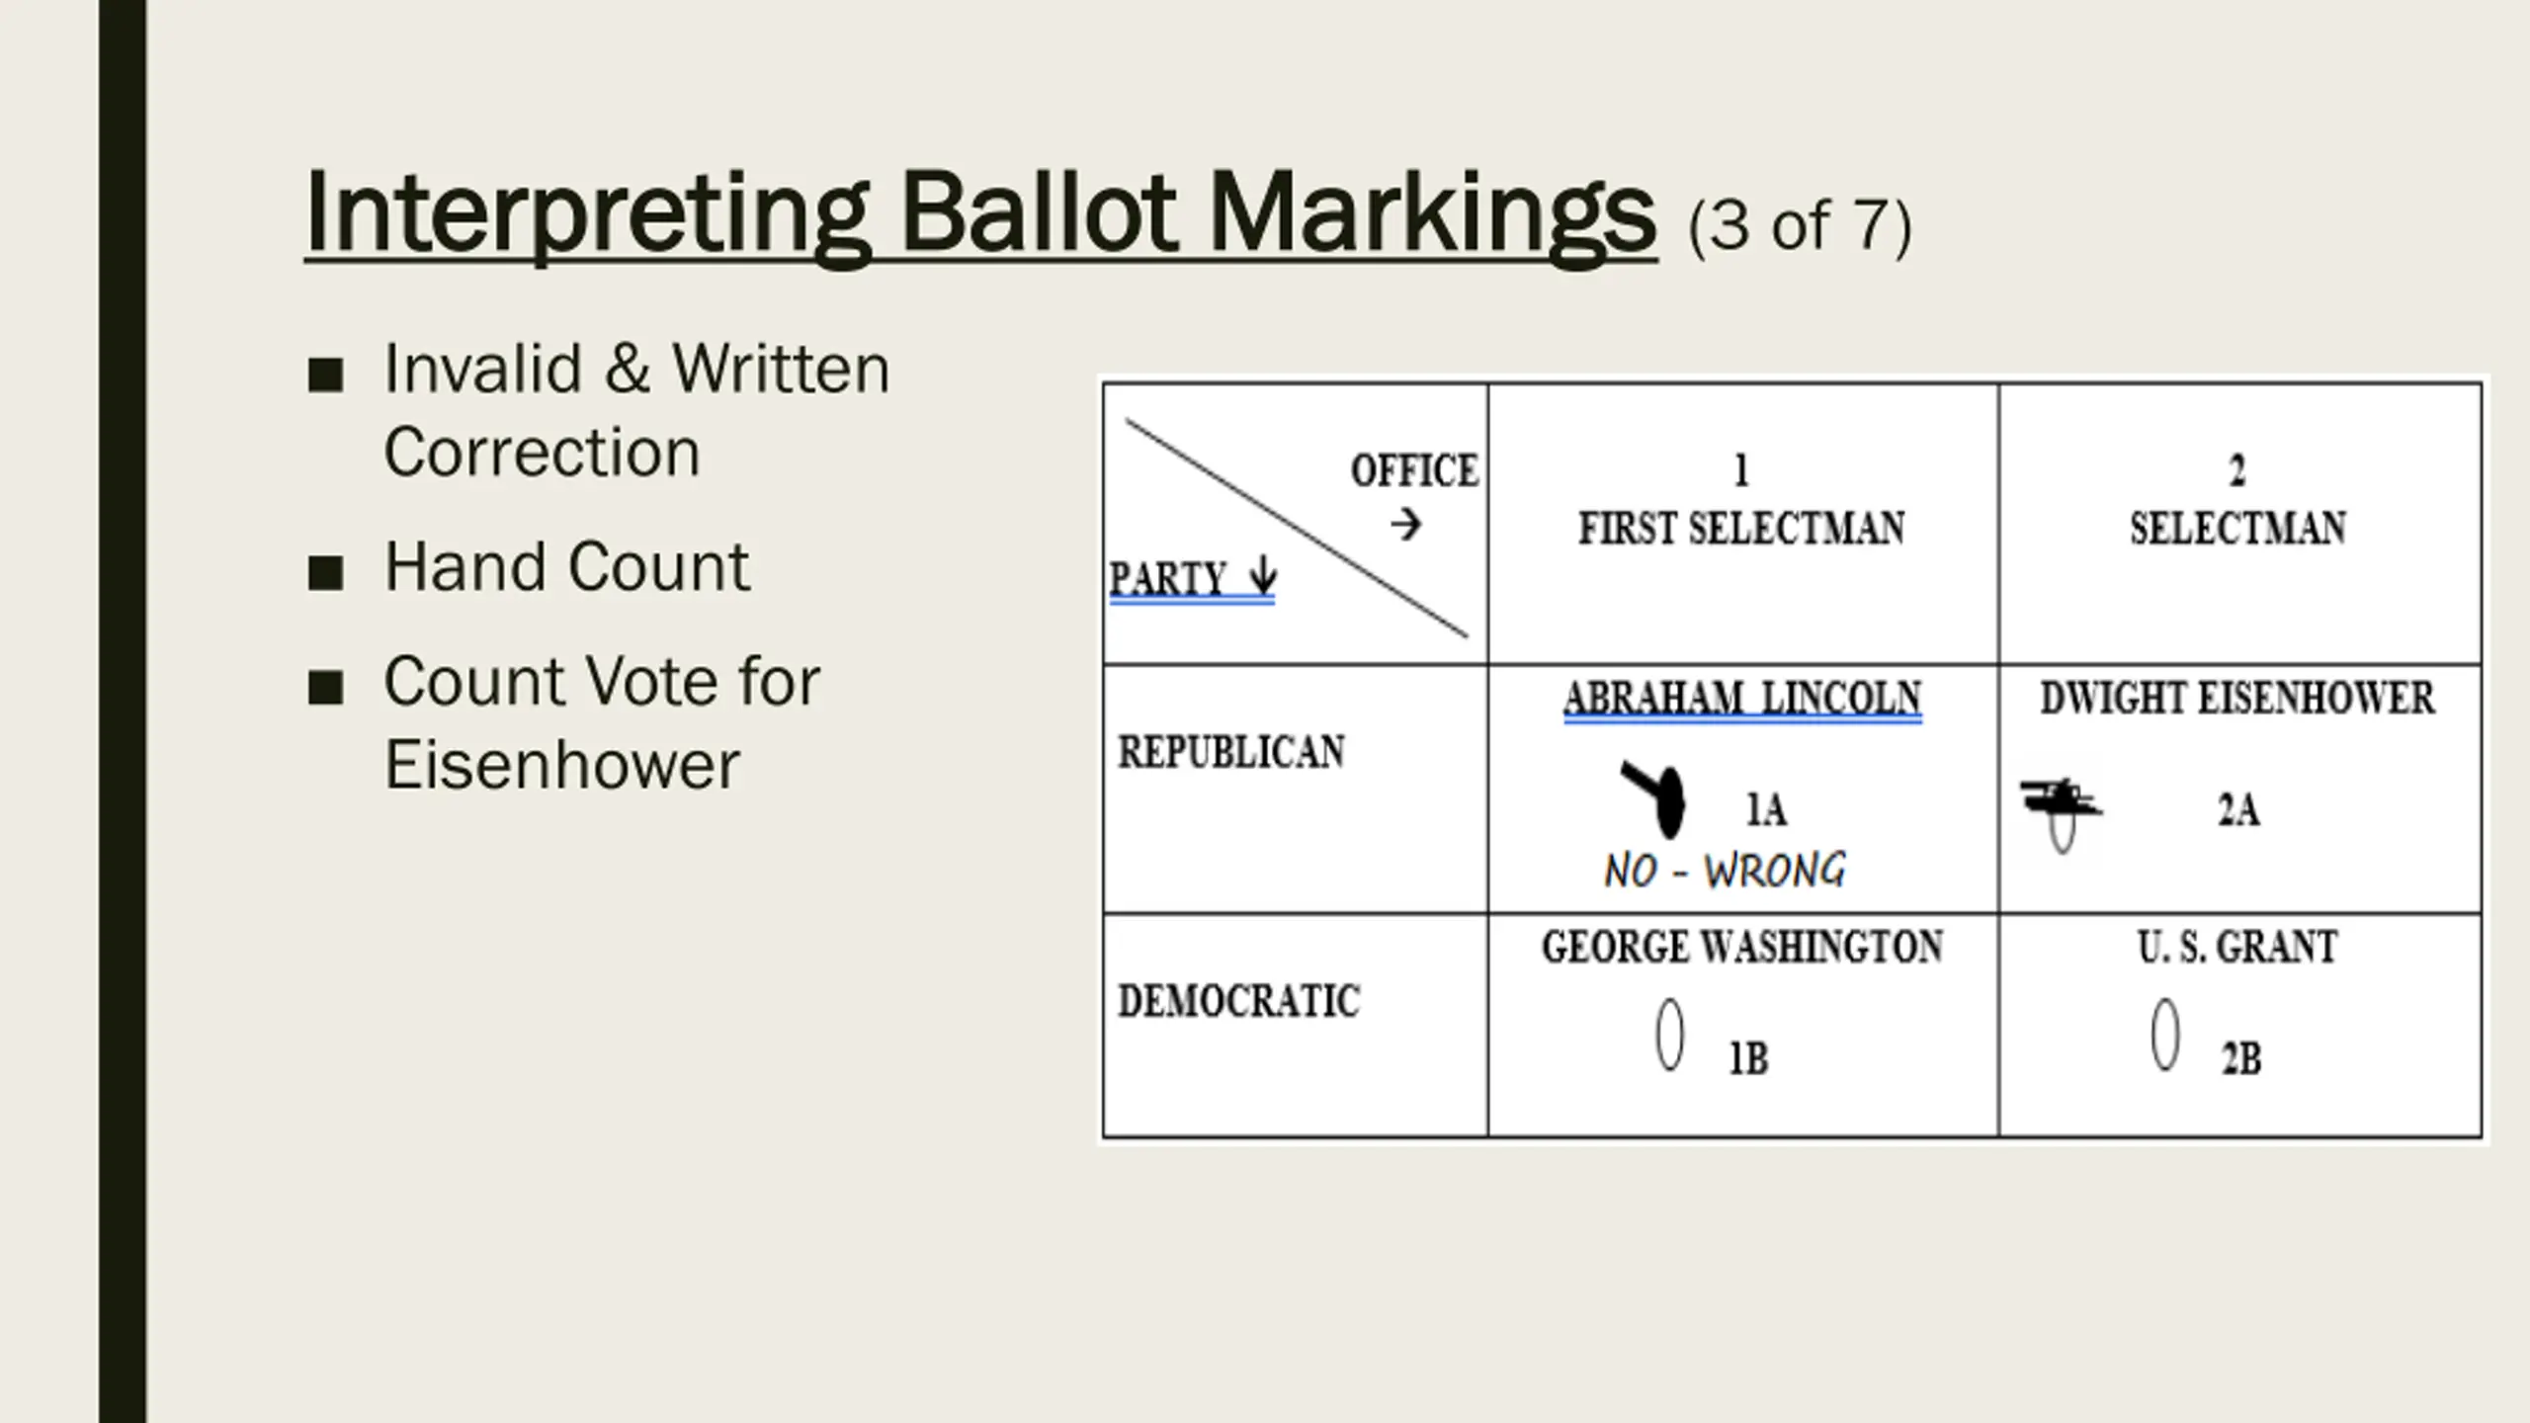Click the black vertical bar on the left
The height and width of the screenshot is (1423, 2530).
123,711
